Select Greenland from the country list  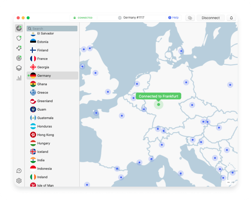tap(53, 101)
